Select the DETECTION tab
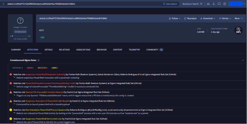 (33, 50)
